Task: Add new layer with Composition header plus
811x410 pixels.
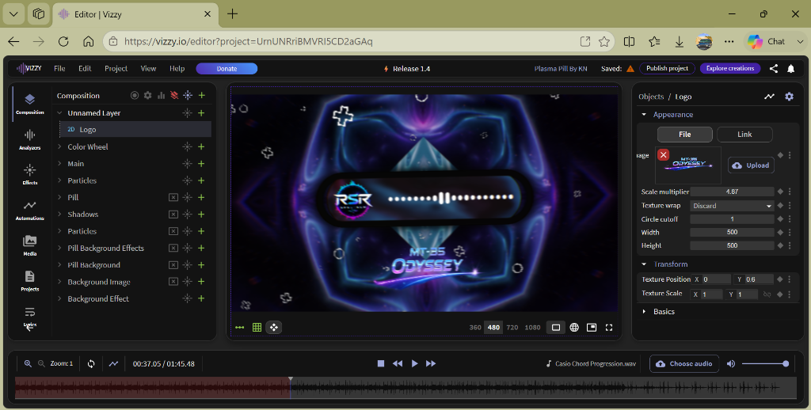Action: 202,95
